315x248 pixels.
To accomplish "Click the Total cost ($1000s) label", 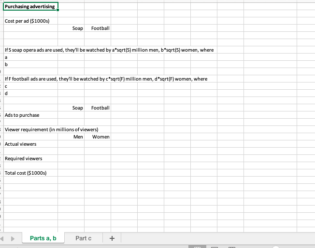I will tap(26, 173).
